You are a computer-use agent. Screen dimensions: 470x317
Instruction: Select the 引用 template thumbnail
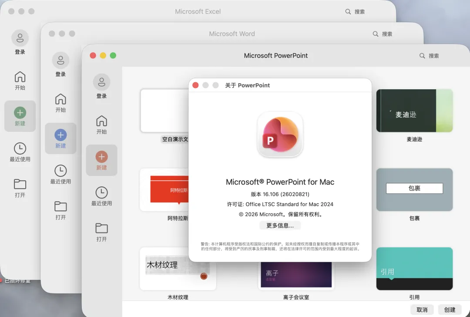(414, 269)
